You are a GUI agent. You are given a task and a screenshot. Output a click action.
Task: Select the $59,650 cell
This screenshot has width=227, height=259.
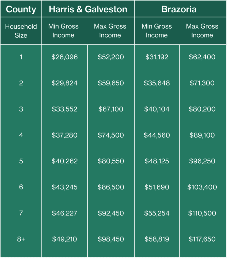click(x=111, y=83)
